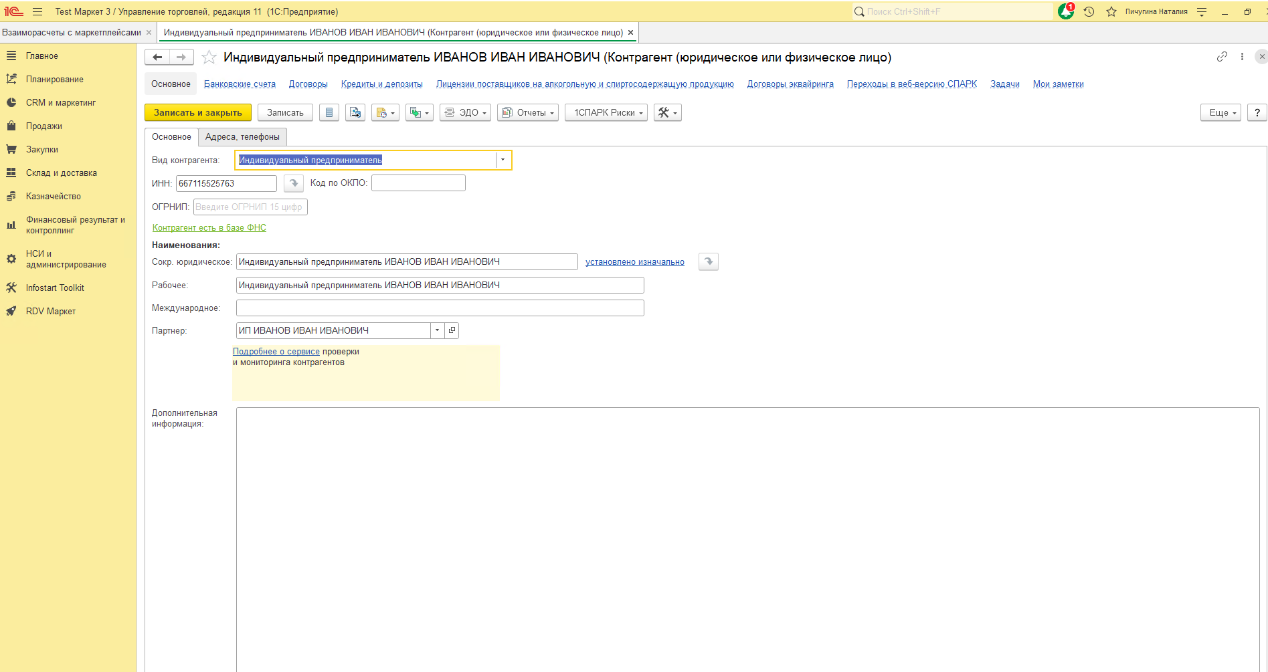
Task: Open the Мои заметки link
Action: tap(1059, 84)
